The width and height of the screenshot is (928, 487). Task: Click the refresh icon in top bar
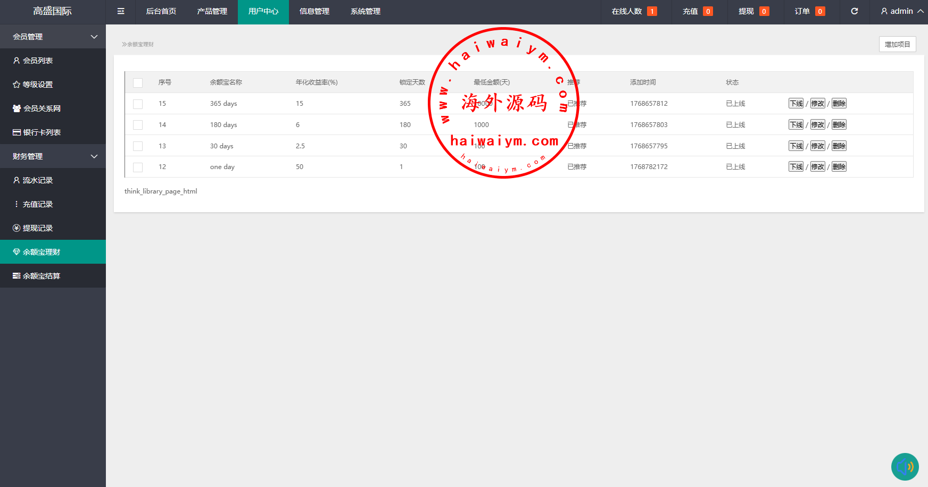[855, 11]
